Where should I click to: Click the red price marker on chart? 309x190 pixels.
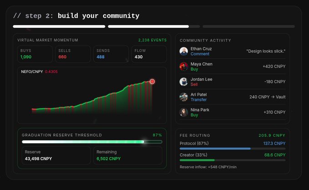152,81
